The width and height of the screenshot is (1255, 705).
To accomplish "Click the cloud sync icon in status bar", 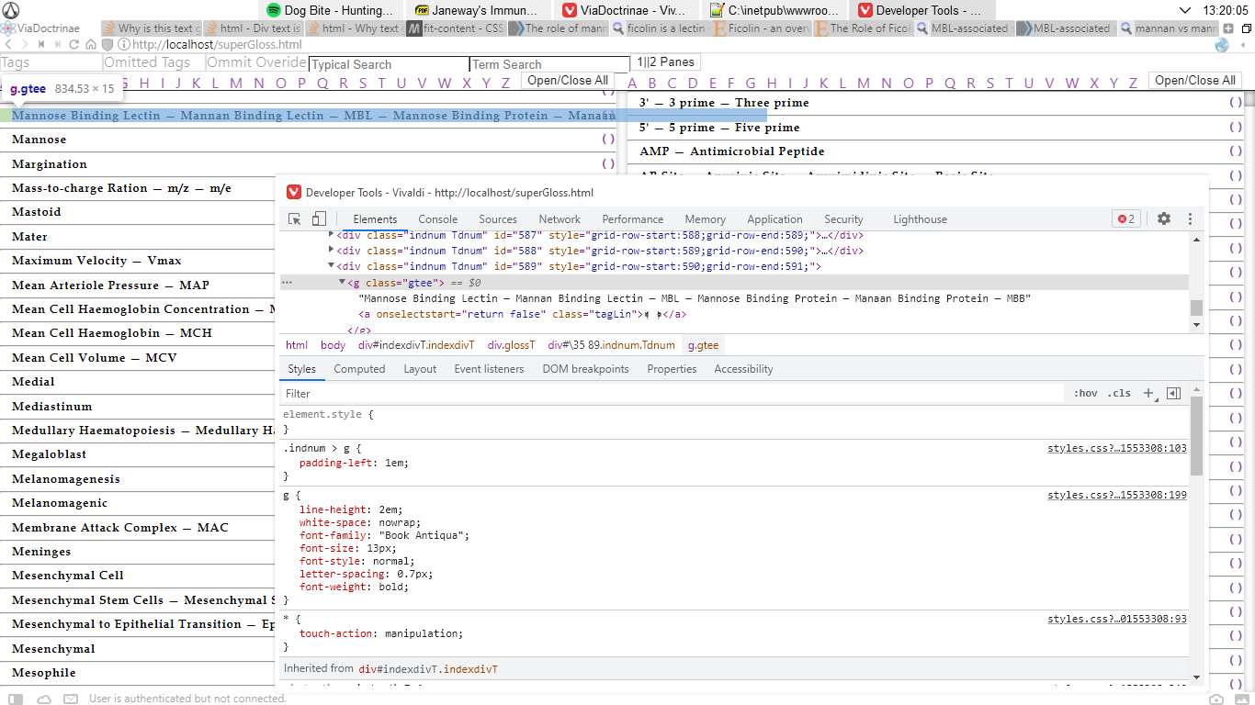I will point(44,699).
